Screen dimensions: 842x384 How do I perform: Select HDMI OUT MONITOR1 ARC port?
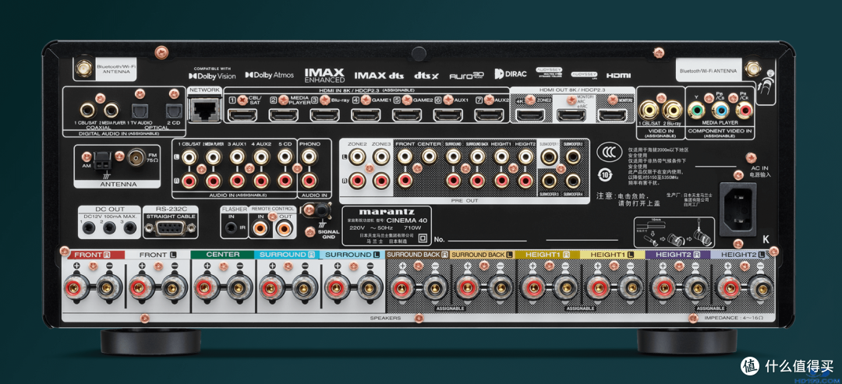tap(571, 114)
